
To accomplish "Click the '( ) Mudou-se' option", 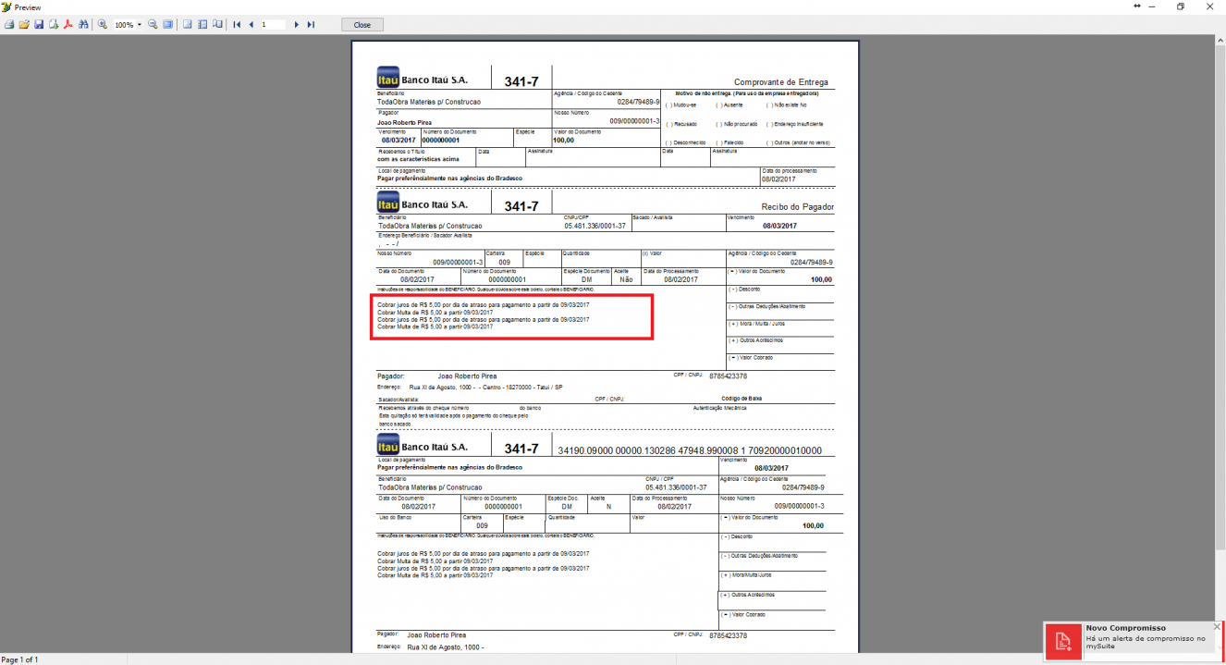I will [680, 105].
